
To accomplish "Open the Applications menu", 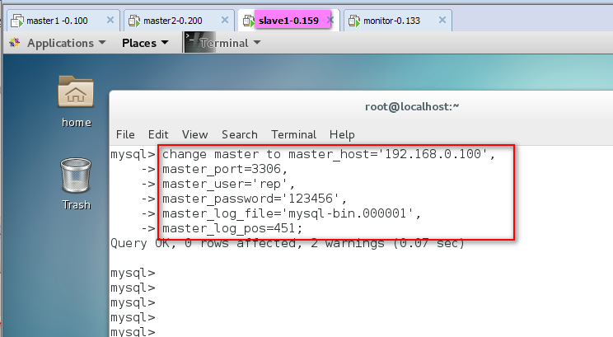I will pyautogui.click(x=60, y=43).
